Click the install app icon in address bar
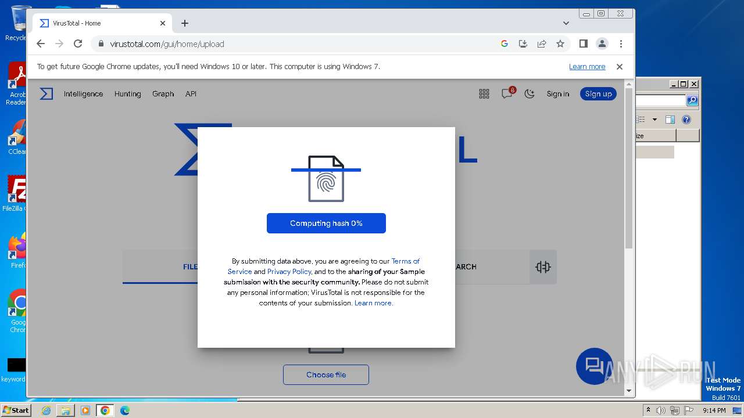Viewport: 744px width, 418px height. coord(523,44)
